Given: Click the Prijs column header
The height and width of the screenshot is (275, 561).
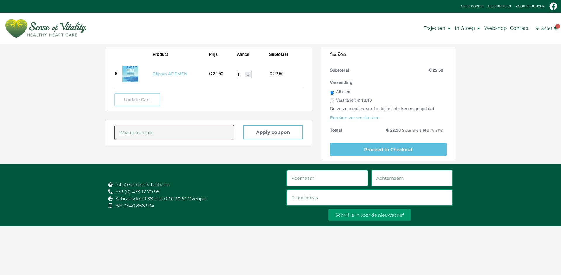Looking at the screenshot, I should pos(213,54).
